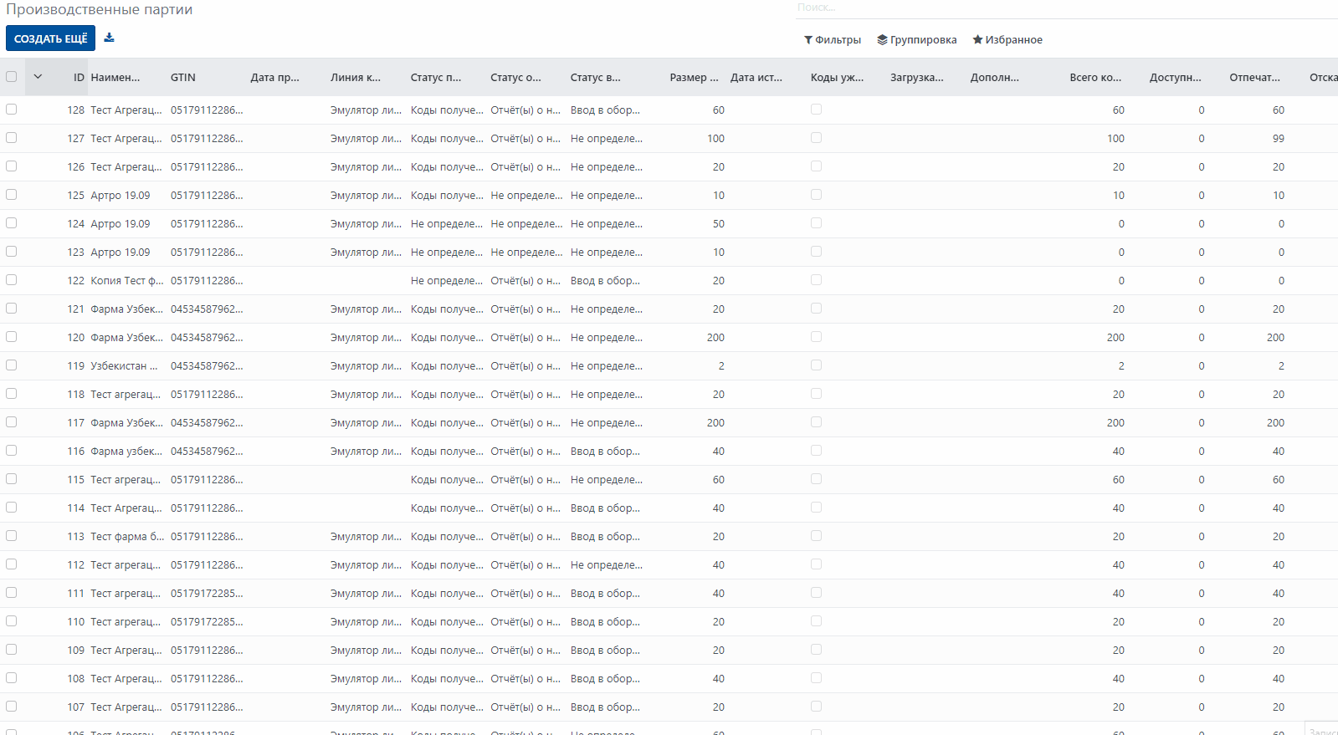Select the checkbox for row ID 128
Screen dimensions: 1338x735
[12, 110]
